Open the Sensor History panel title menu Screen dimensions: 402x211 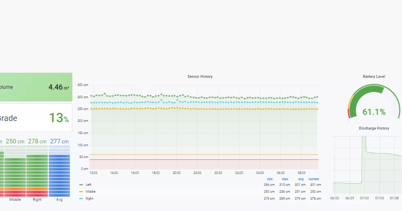pyautogui.click(x=200, y=77)
